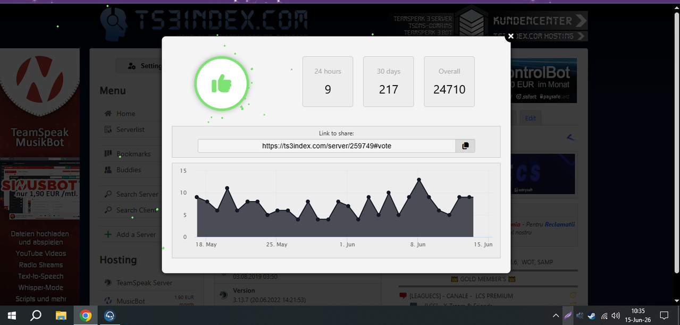The height and width of the screenshot is (325, 680).
Task: Click the Buddies people icon
Action: click(x=108, y=170)
